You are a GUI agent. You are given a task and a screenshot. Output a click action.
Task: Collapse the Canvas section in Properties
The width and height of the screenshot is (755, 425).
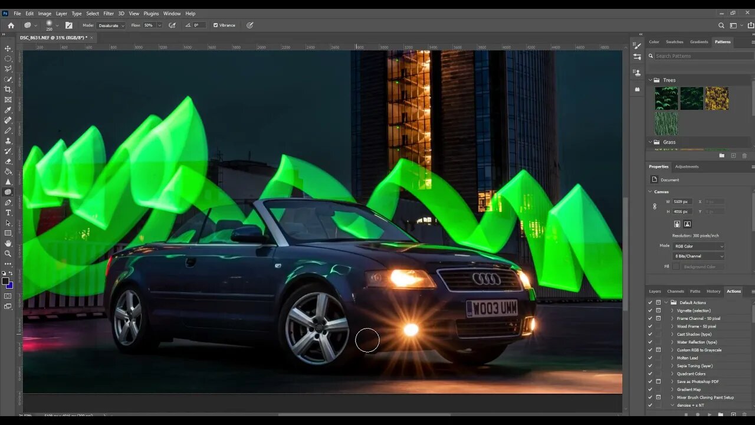pos(651,192)
